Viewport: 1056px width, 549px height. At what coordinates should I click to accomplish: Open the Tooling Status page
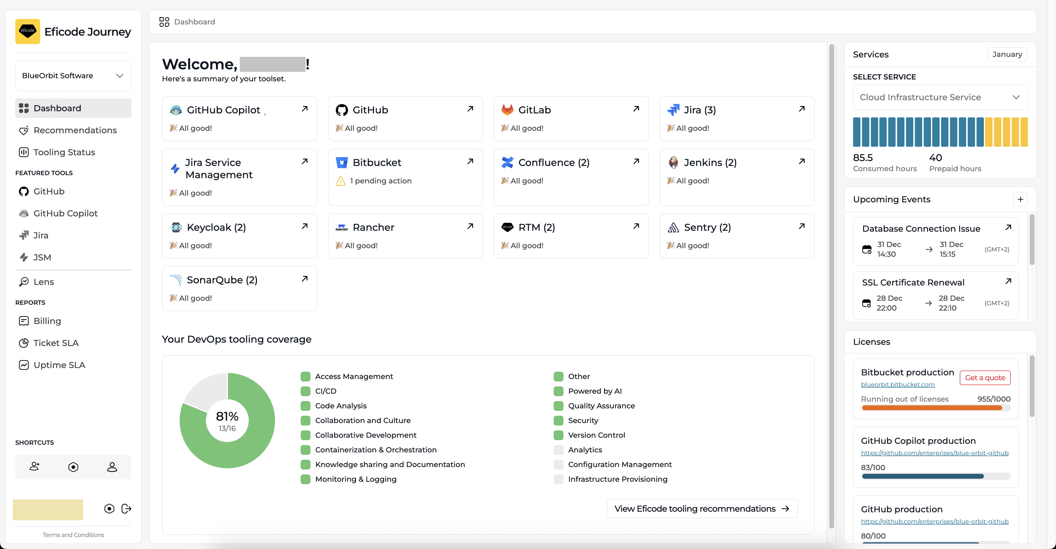pyautogui.click(x=64, y=152)
